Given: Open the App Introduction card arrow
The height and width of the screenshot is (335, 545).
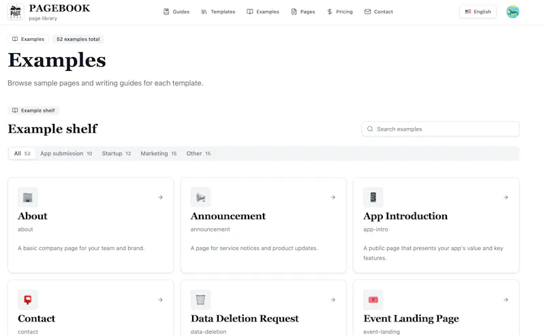Looking at the screenshot, I should [505, 197].
